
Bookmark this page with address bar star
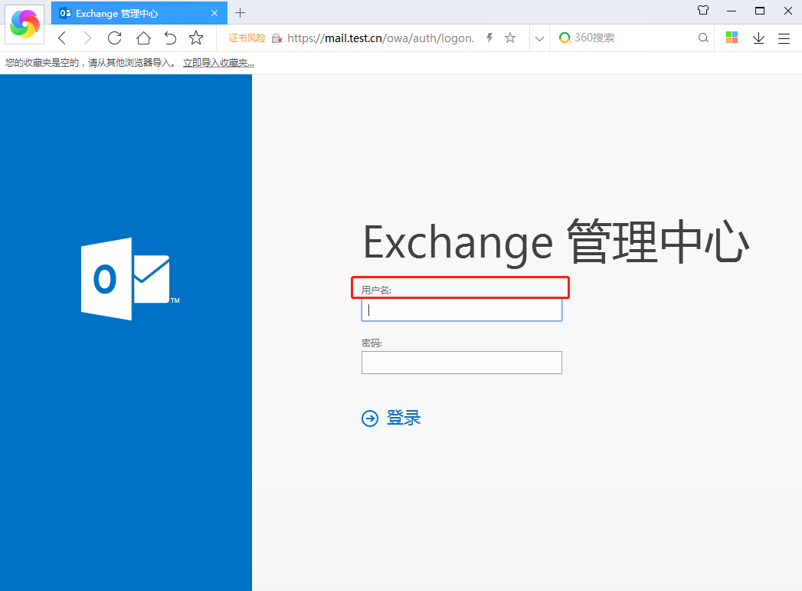pyautogui.click(x=510, y=38)
